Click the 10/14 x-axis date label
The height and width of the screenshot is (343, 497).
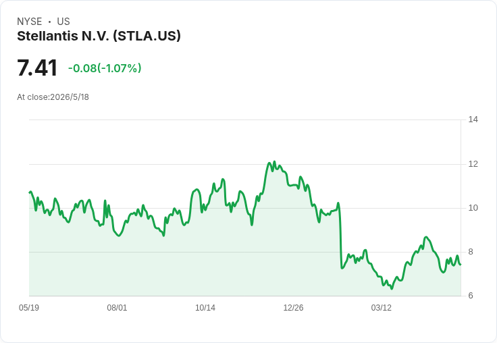point(205,307)
